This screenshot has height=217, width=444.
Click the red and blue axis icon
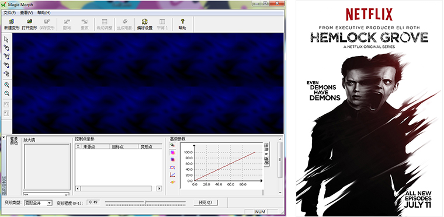click(x=172, y=175)
